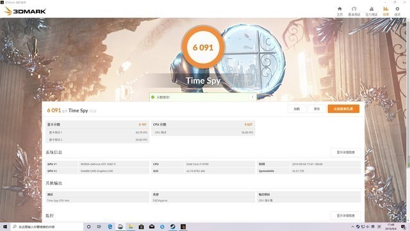Open the Microsoft Store taskbar icon
The image size is (410, 231).
pyautogui.click(x=141, y=227)
